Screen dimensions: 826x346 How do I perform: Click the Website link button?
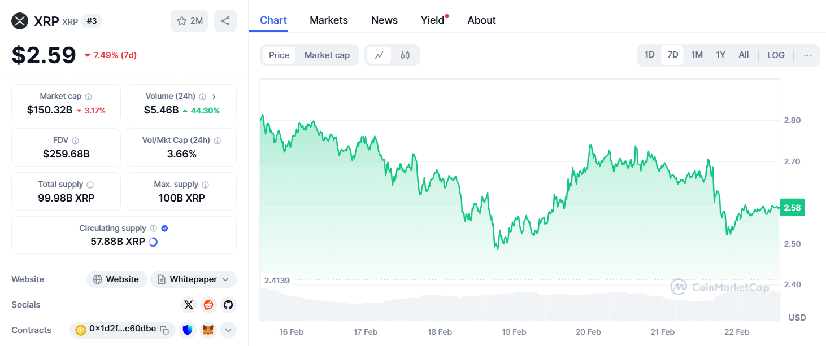(116, 279)
